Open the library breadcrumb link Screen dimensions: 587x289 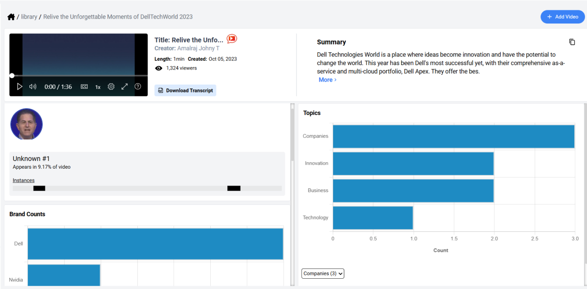[29, 17]
